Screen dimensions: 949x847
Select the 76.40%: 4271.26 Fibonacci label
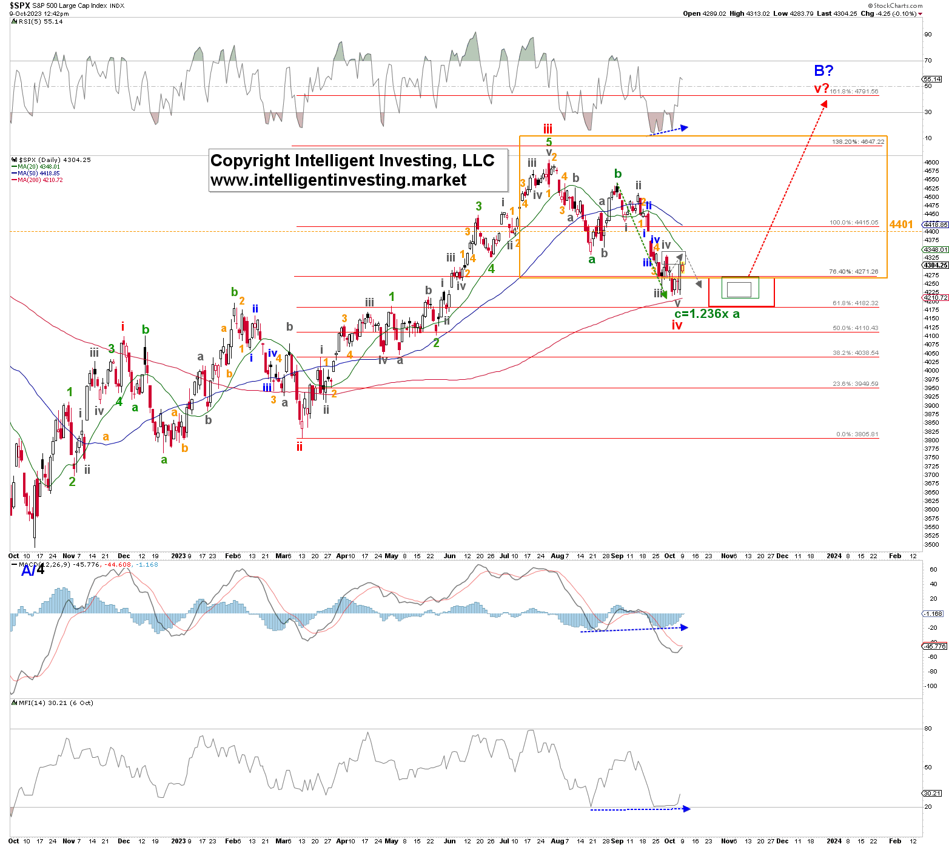[x=854, y=272]
